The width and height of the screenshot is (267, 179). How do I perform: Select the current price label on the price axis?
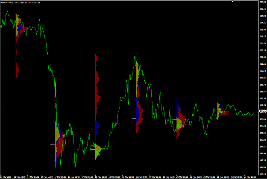tap(263, 111)
